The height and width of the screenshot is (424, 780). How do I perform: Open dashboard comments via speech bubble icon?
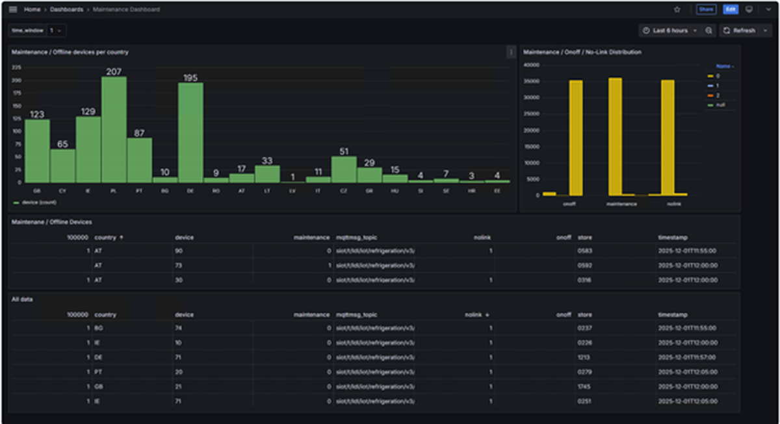749,9
